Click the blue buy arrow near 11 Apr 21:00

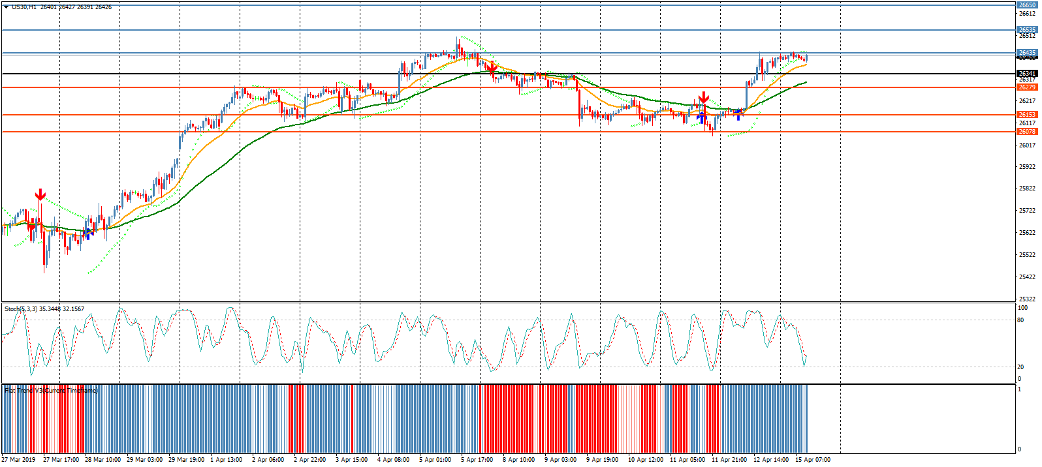coord(738,114)
